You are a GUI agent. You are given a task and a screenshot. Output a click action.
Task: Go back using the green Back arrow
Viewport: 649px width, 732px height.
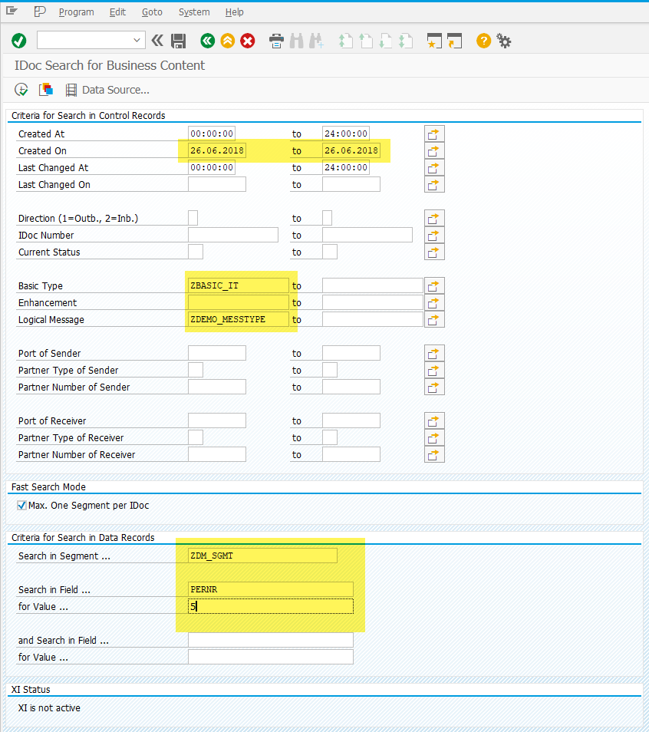click(x=207, y=40)
